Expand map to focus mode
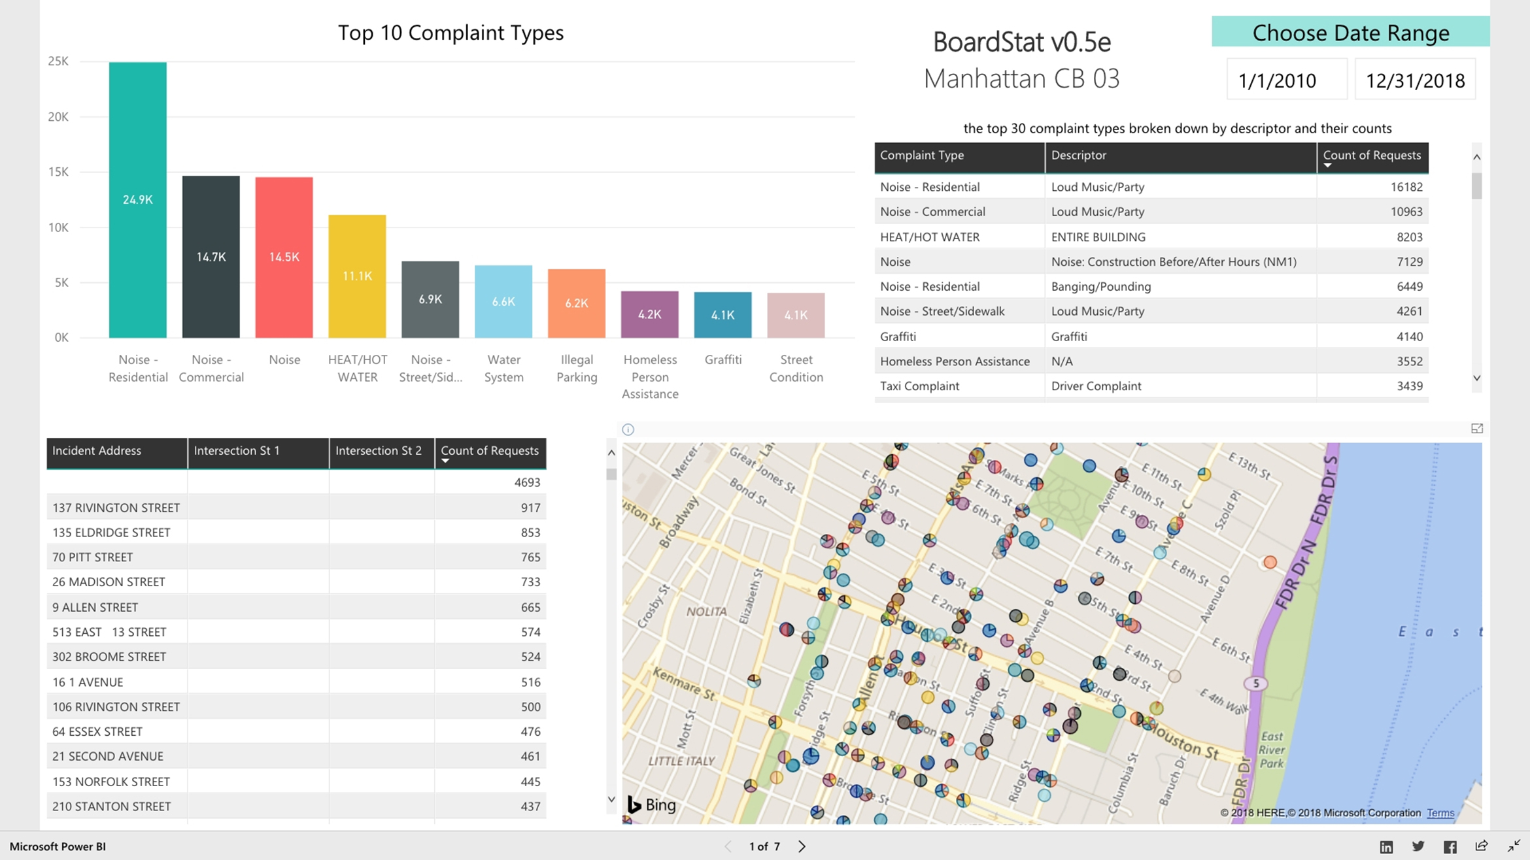The width and height of the screenshot is (1530, 860). pyautogui.click(x=1476, y=429)
